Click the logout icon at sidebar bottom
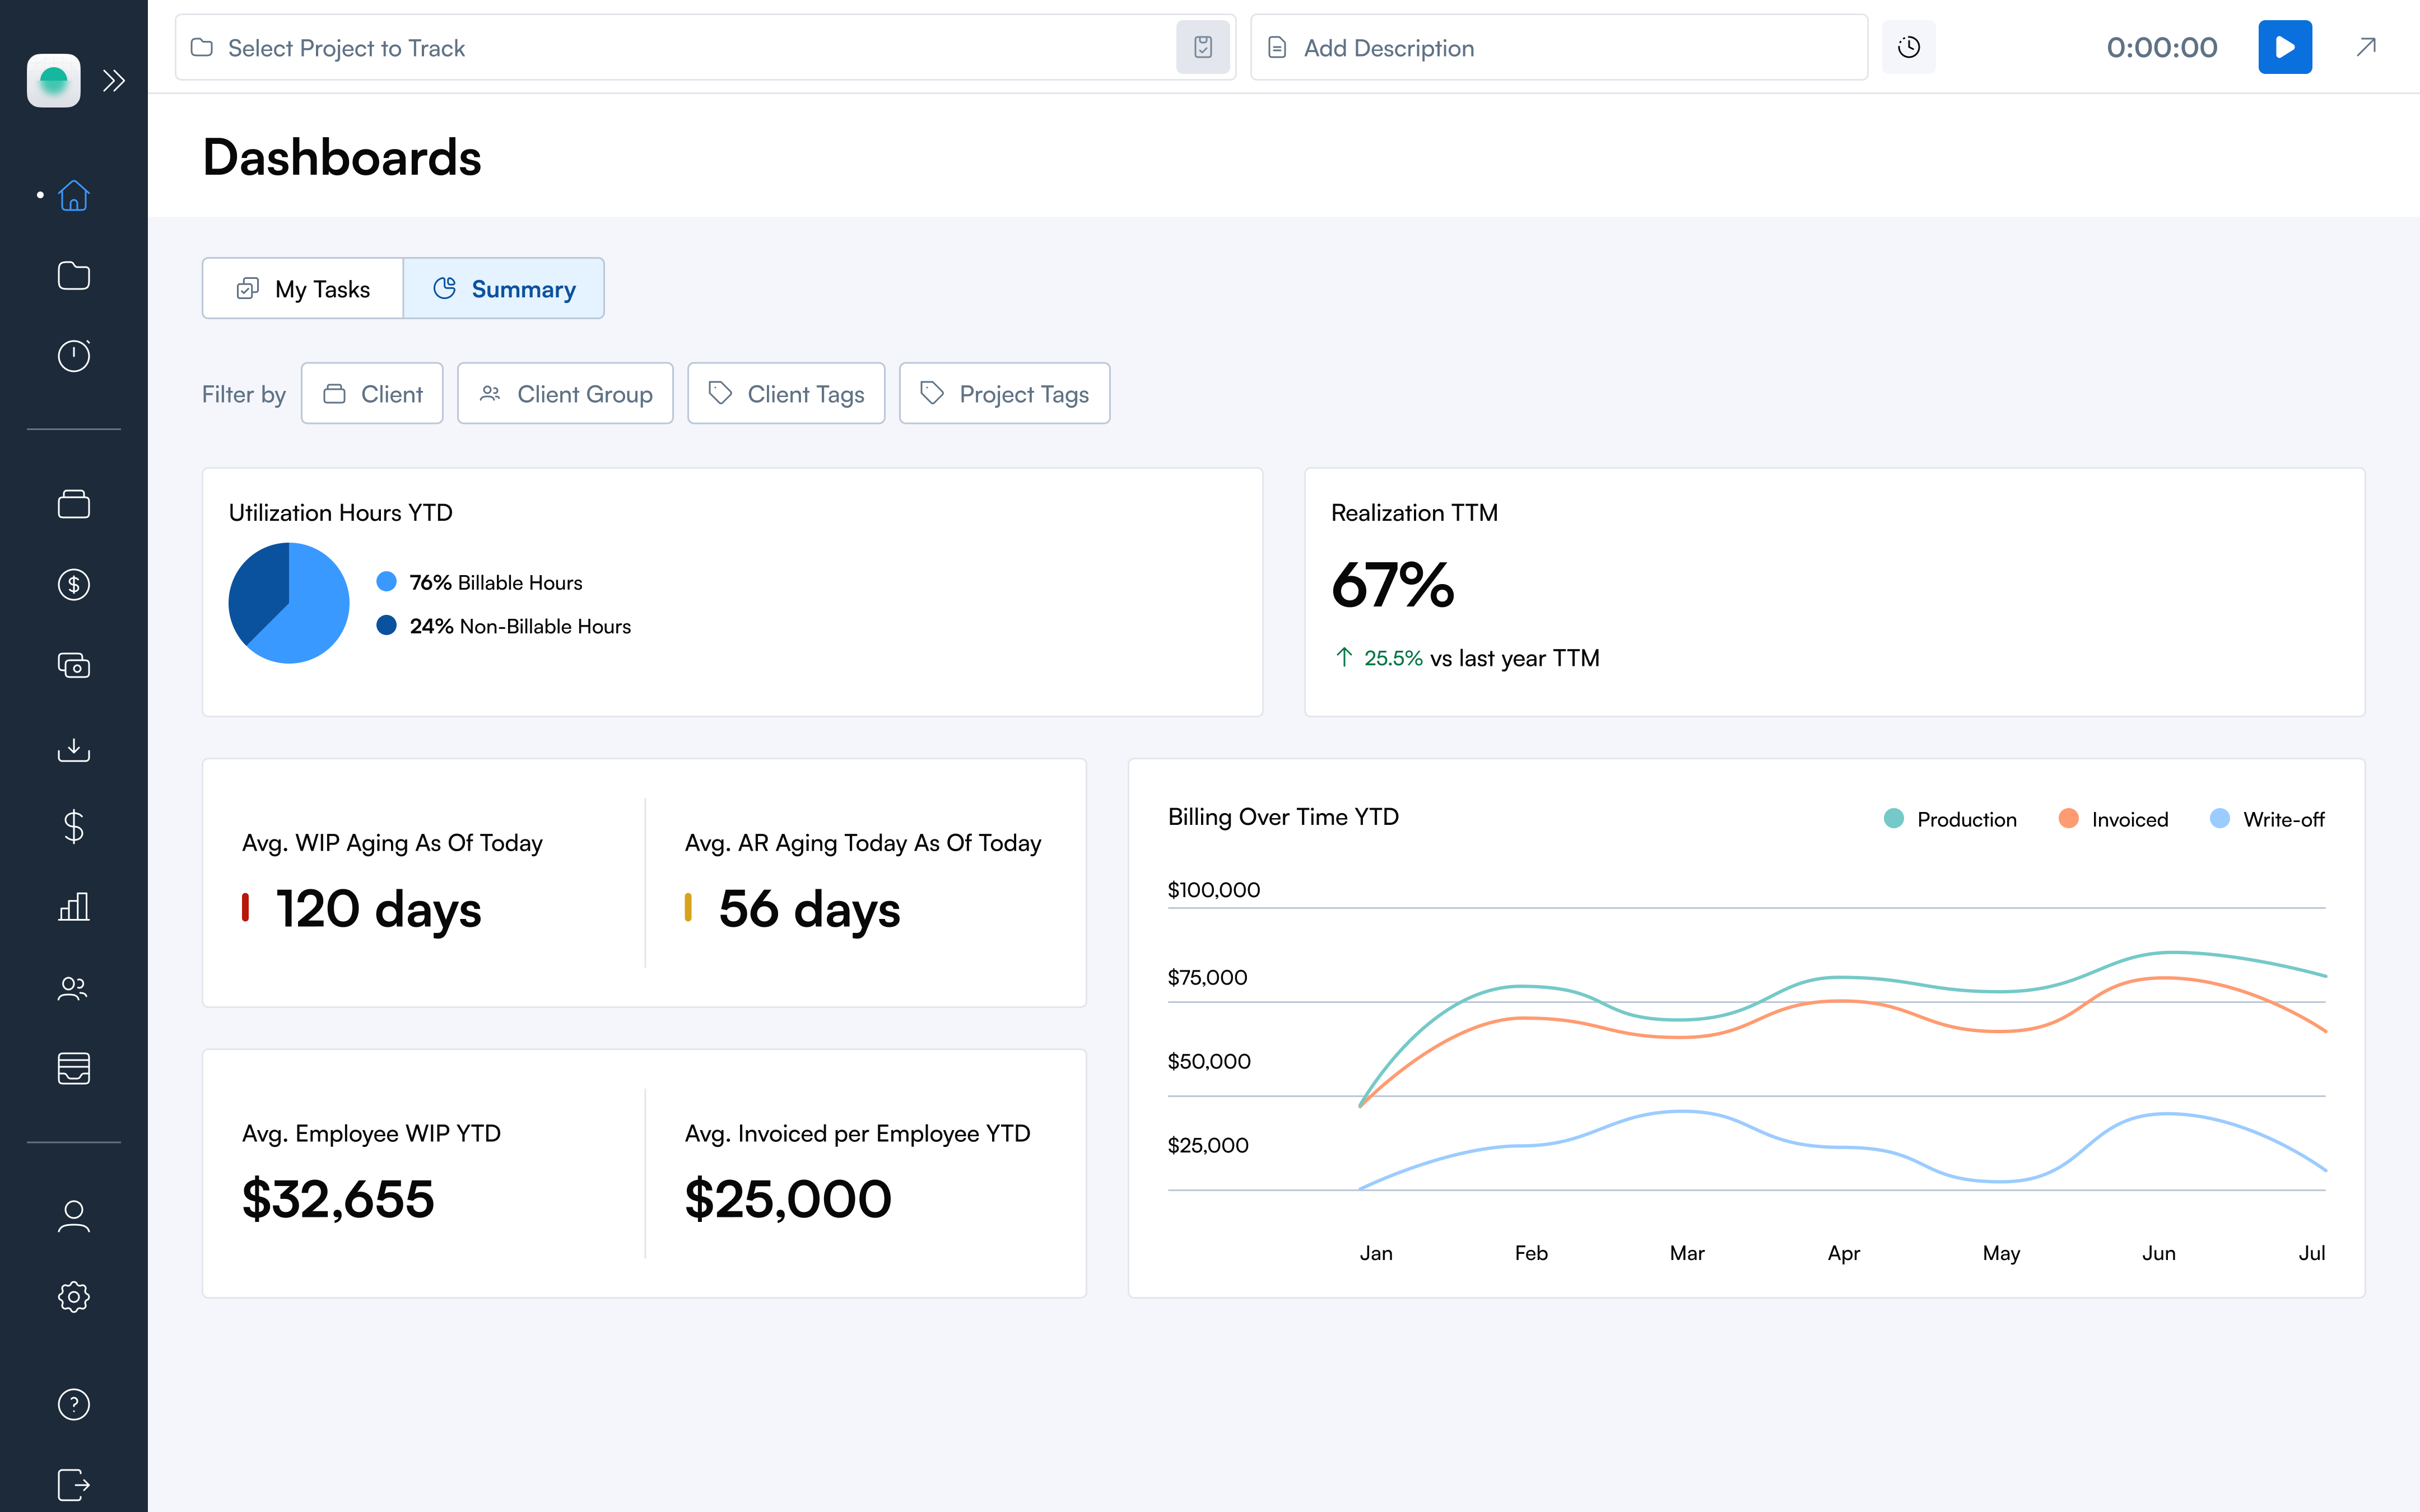The width and height of the screenshot is (2420, 1512). click(x=74, y=1484)
